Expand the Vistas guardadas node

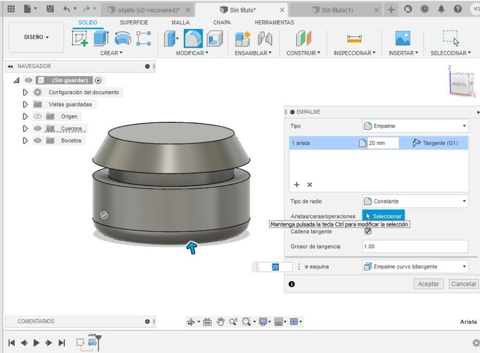click(25, 105)
